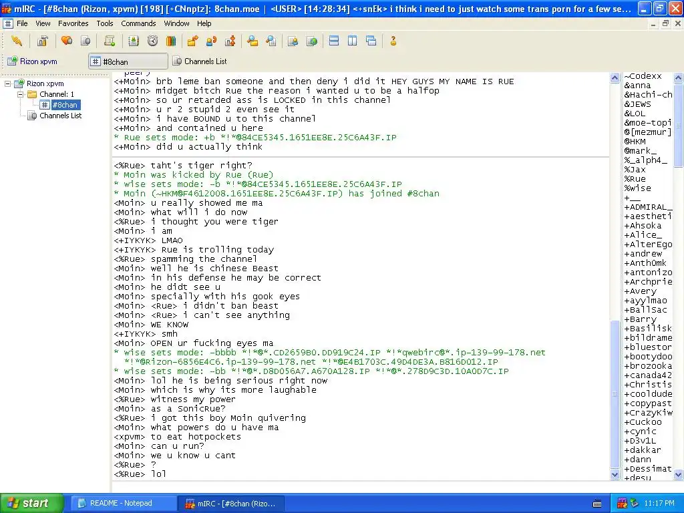Open the View menu
The height and width of the screenshot is (513, 684).
pyautogui.click(x=43, y=23)
